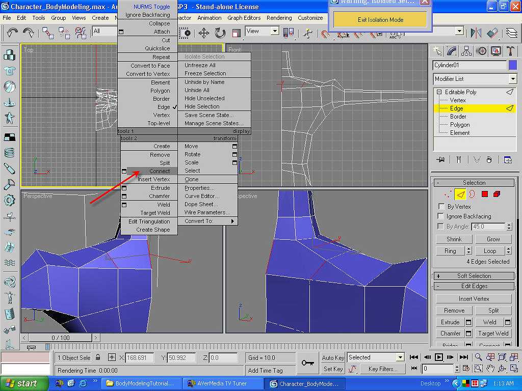This screenshot has height=391, width=522.
Task: Click the Grow selection button
Action: [493, 239]
